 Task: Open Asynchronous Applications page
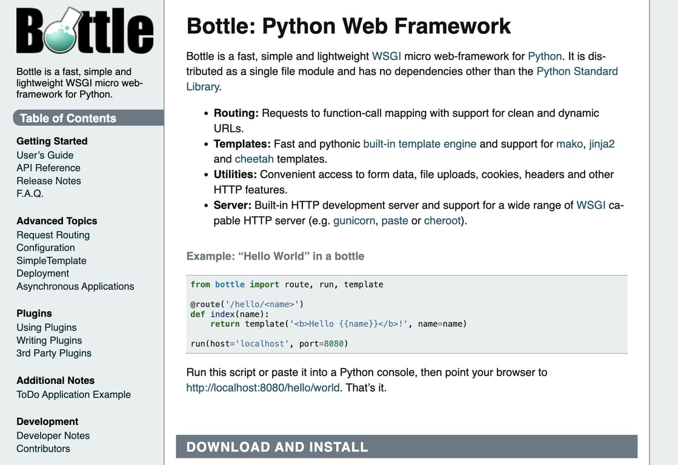[x=75, y=286]
